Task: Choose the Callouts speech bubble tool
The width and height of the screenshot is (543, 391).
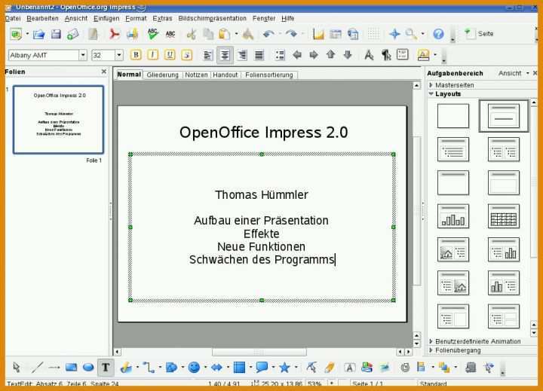Action: coord(262,367)
